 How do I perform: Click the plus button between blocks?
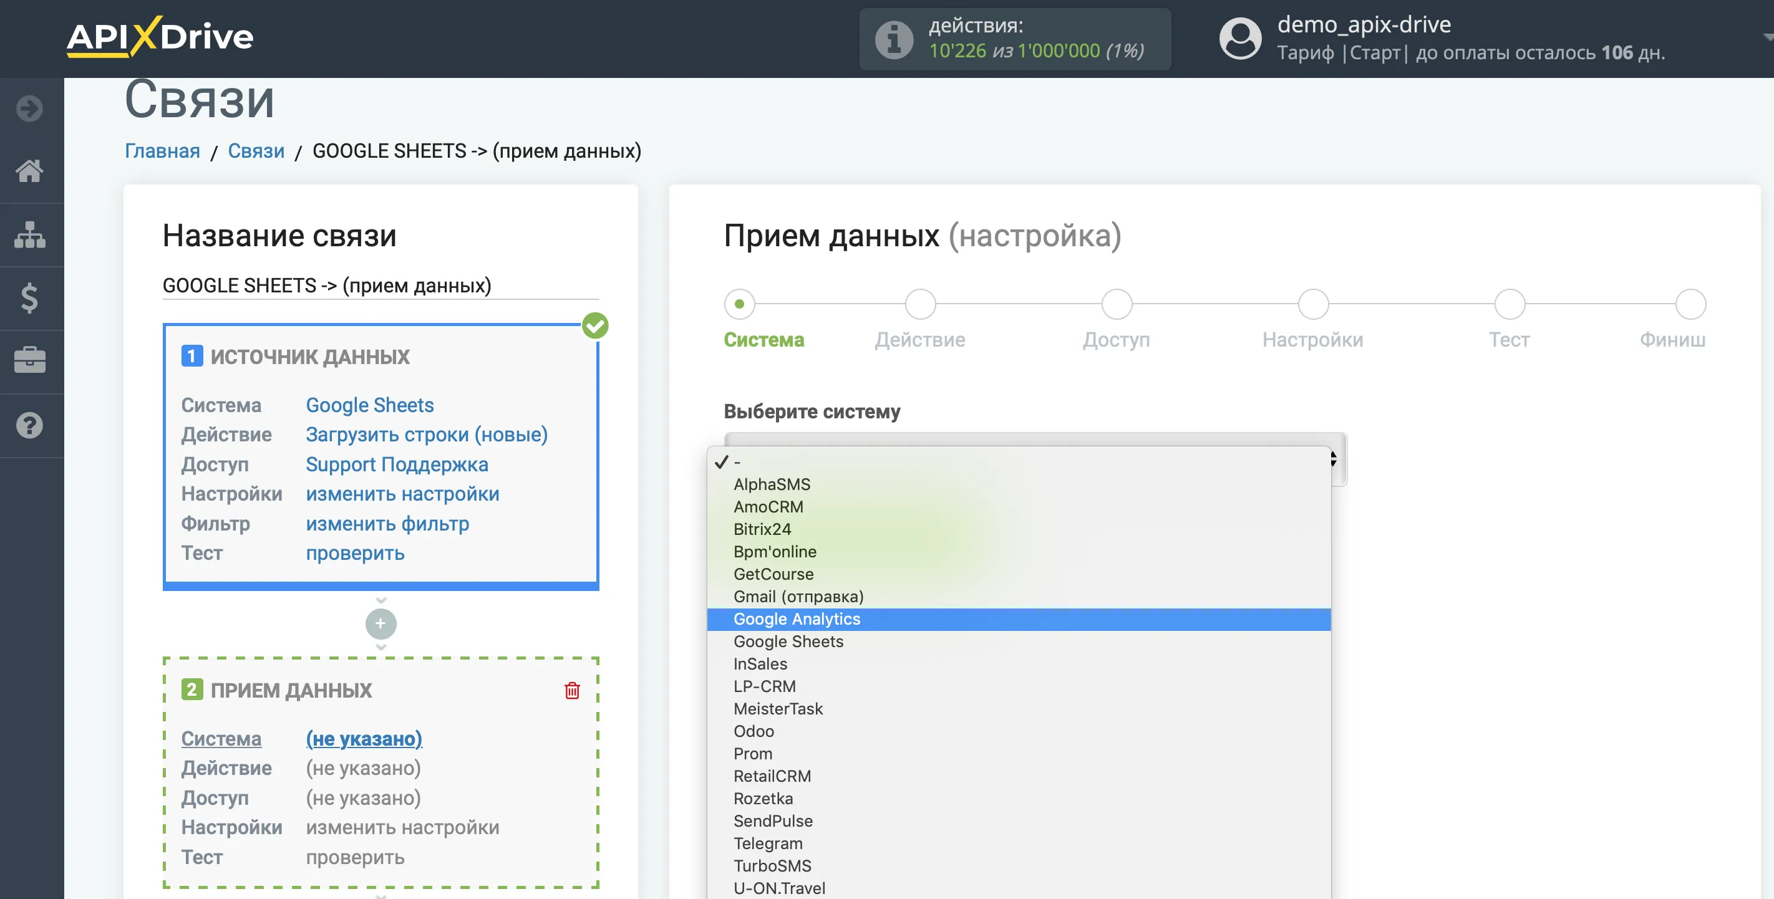(381, 623)
